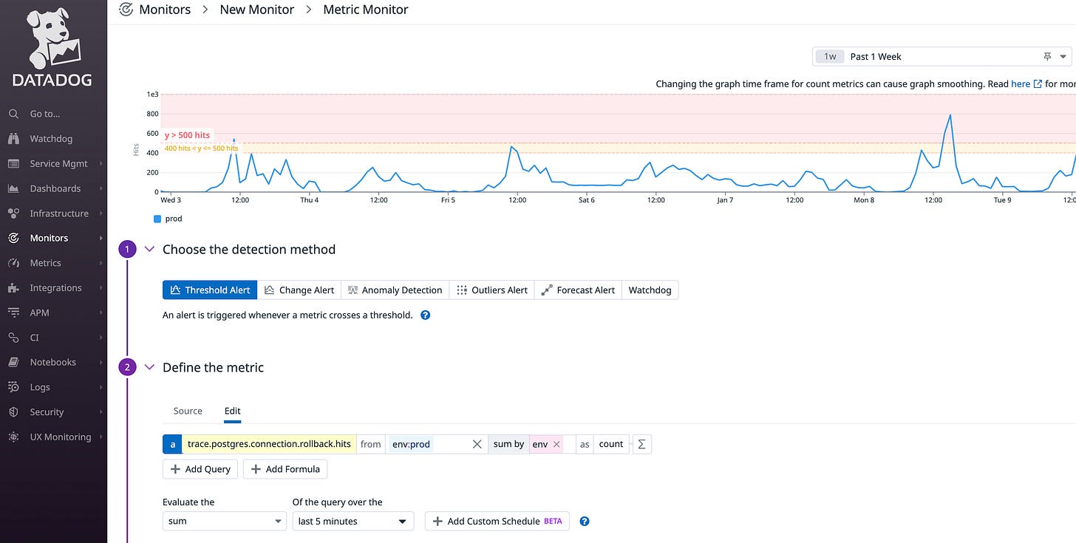Click Add Custom Schedule button
The height and width of the screenshot is (543, 1076).
(x=497, y=521)
